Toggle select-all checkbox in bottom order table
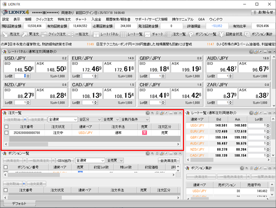Image resolution: width=276 pixels, height=208 pixels. tap(6, 190)
